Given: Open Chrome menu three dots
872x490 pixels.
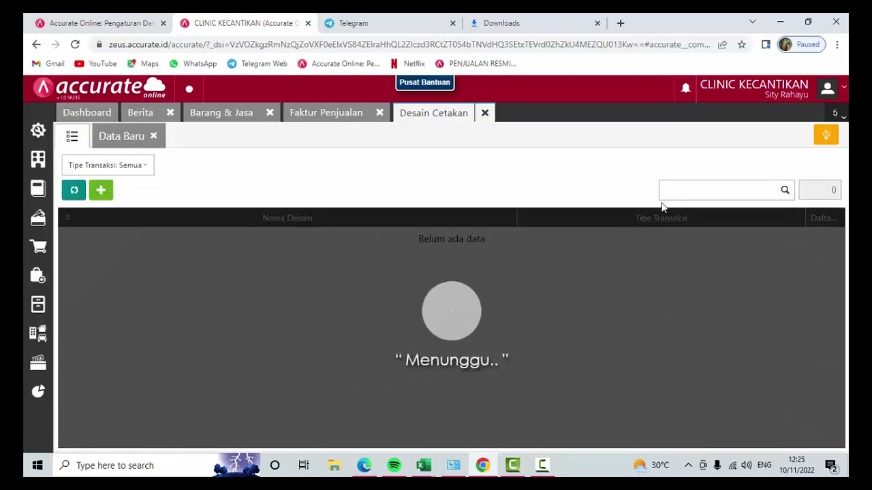Looking at the screenshot, I should (x=837, y=44).
